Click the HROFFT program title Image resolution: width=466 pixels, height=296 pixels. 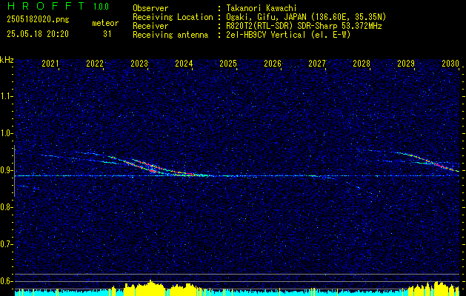pos(45,6)
